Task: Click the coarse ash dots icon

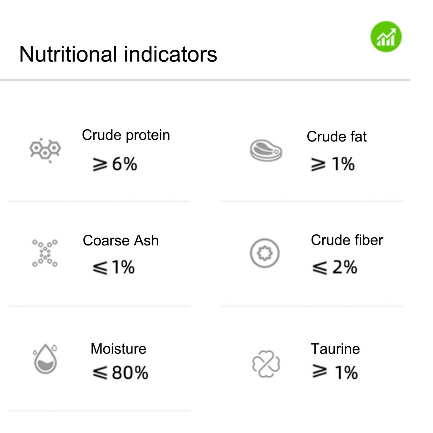Action: (45, 253)
